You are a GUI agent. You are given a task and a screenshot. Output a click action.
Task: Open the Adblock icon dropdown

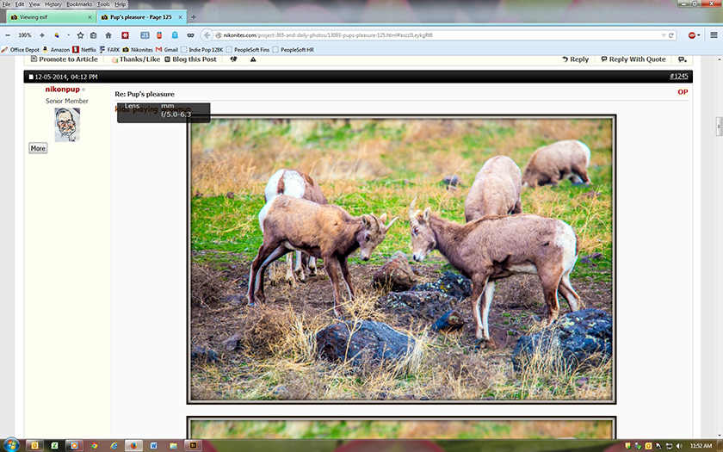click(x=694, y=35)
